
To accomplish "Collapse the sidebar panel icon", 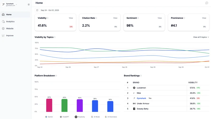I will click(x=29, y=4).
